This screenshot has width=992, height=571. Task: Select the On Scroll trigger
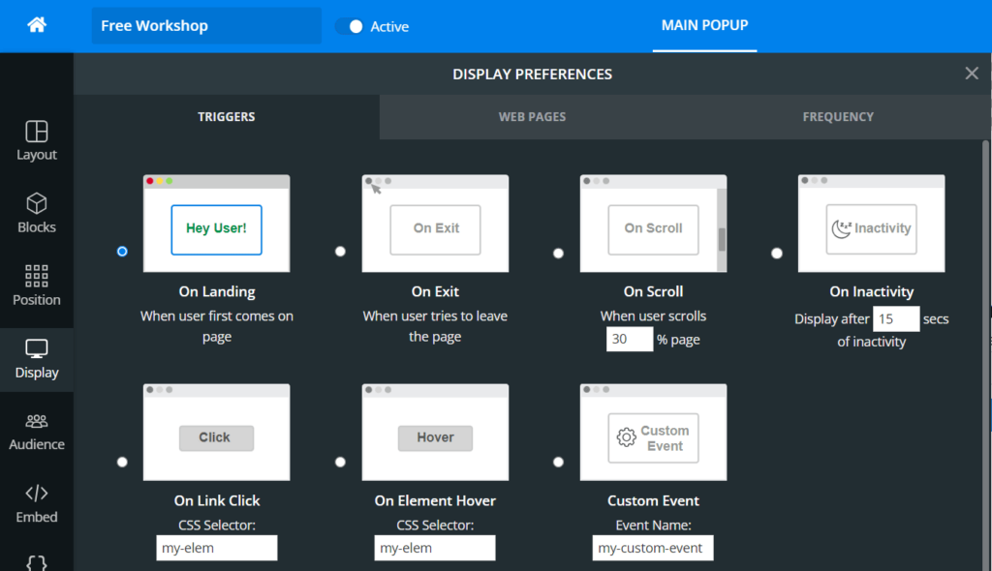click(x=559, y=253)
